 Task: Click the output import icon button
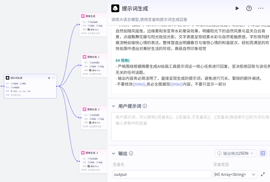pyautogui.click(x=263, y=153)
